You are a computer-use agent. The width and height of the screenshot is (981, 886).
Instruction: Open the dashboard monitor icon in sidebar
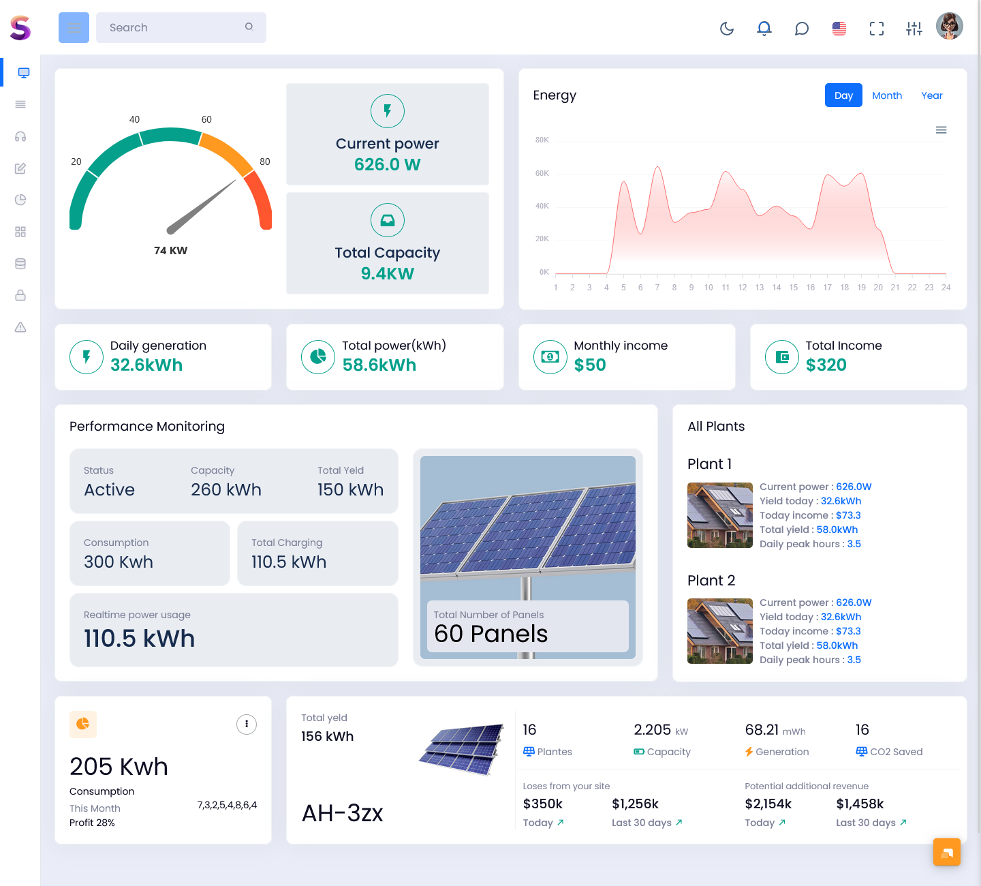(x=24, y=73)
